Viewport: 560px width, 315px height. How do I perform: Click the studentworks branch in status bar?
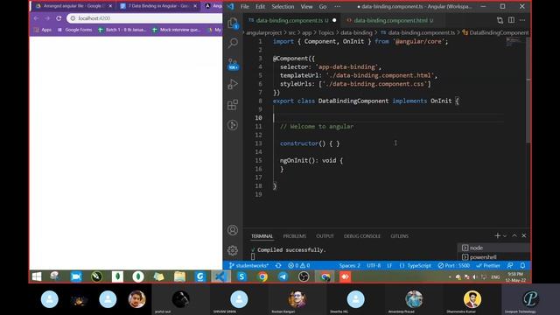(248, 265)
